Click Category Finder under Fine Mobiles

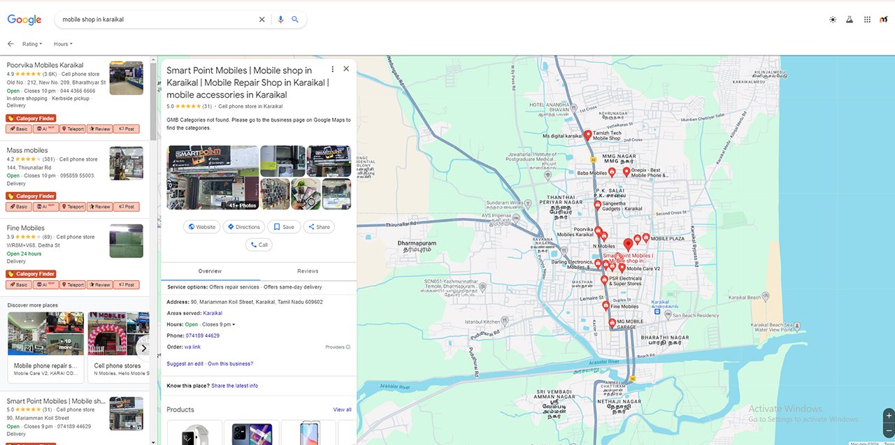(31, 274)
